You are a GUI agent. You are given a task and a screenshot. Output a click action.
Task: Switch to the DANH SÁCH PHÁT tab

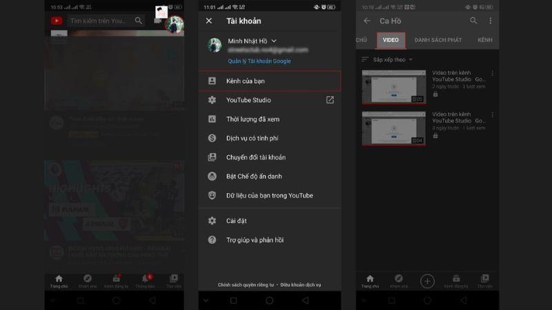438,40
